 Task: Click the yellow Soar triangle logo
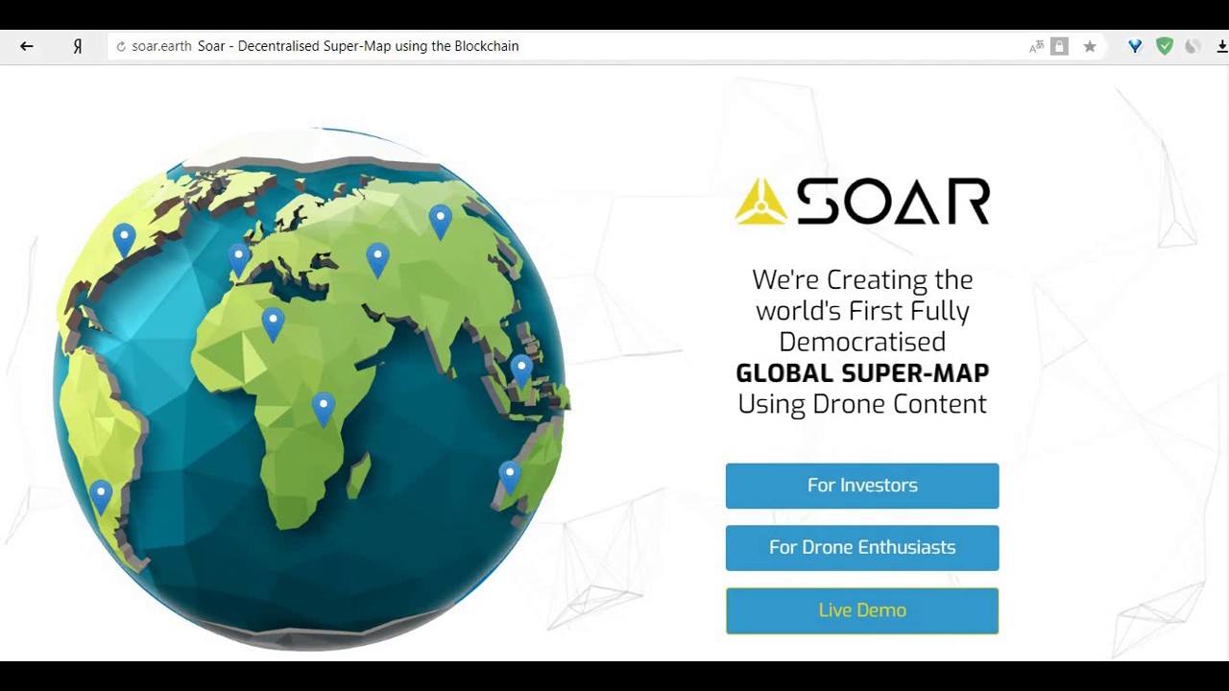pyautogui.click(x=760, y=202)
